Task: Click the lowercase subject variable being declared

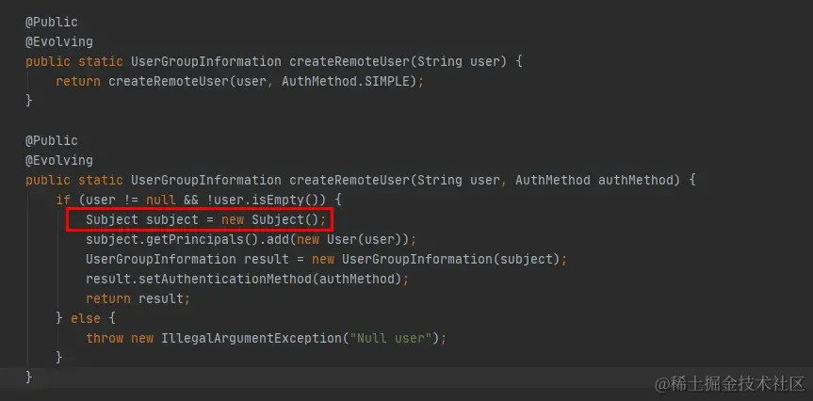Action: coord(172,219)
